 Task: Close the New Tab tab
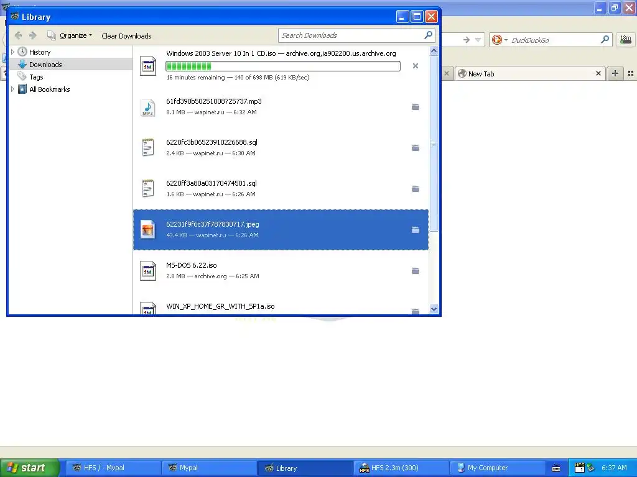(x=598, y=73)
